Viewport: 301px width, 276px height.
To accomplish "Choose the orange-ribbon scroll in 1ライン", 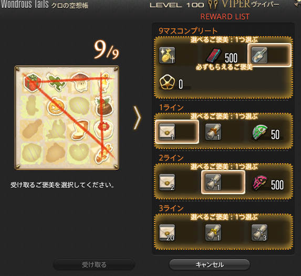I will point(213,132).
